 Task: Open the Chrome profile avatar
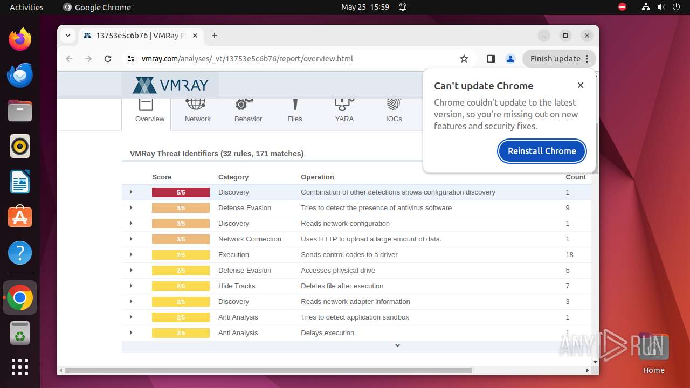[x=510, y=59]
